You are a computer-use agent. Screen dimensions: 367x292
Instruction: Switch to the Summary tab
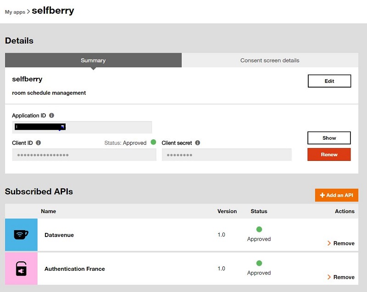(93, 61)
